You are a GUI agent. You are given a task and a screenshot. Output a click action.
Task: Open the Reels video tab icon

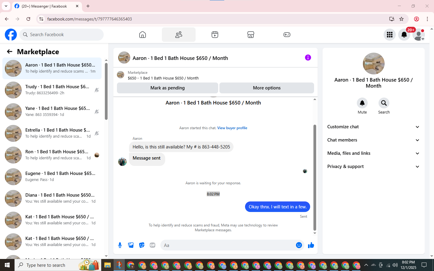(x=215, y=35)
